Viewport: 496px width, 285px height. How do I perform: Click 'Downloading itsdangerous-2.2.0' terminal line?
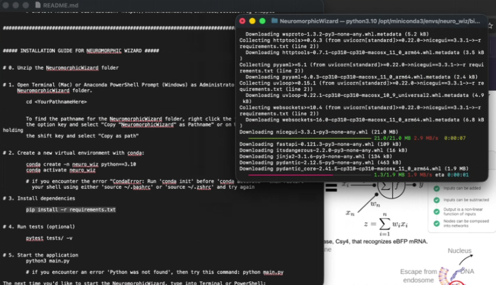pos(323,150)
